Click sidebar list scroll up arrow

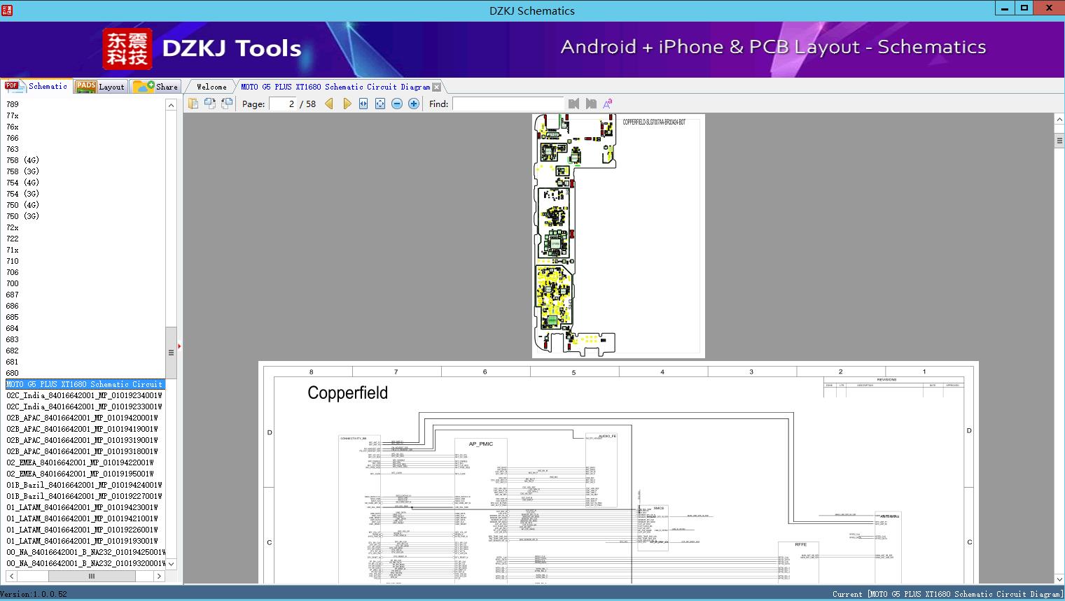[x=171, y=105]
